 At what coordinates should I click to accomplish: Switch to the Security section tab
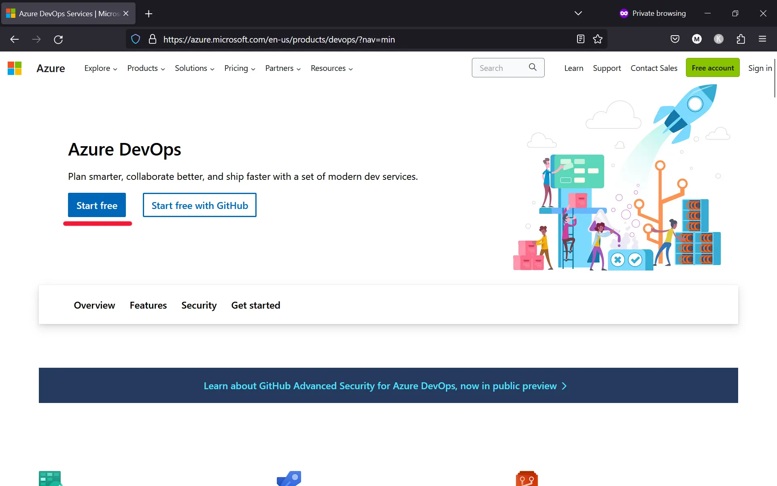[199, 305]
